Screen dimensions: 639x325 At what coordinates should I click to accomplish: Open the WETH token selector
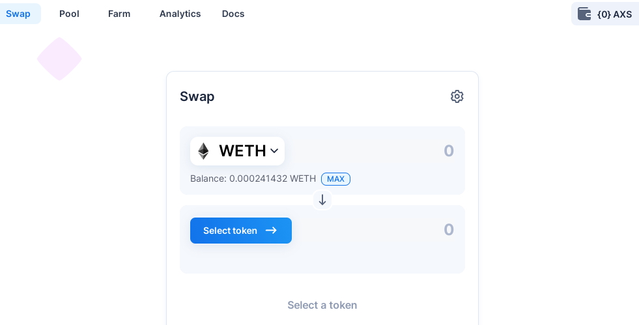[237, 151]
